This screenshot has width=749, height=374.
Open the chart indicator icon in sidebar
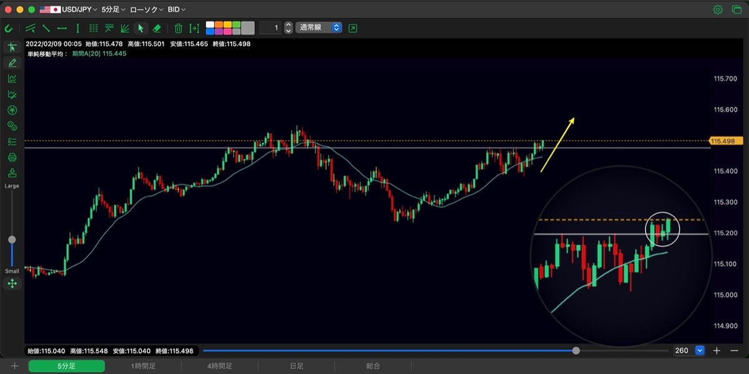[12, 79]
